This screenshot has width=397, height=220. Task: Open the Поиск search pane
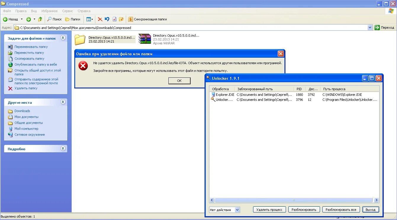click(54, 19)
